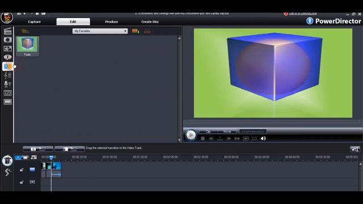The width and height of the screenshot is (363, 204).
Task: Click the preview seek bar under the video
Action: click(273, 121)
